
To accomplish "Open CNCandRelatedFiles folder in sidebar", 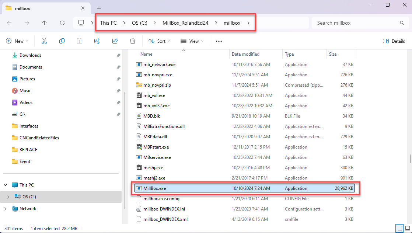I will pyautogui.click(x=39, y=138).
